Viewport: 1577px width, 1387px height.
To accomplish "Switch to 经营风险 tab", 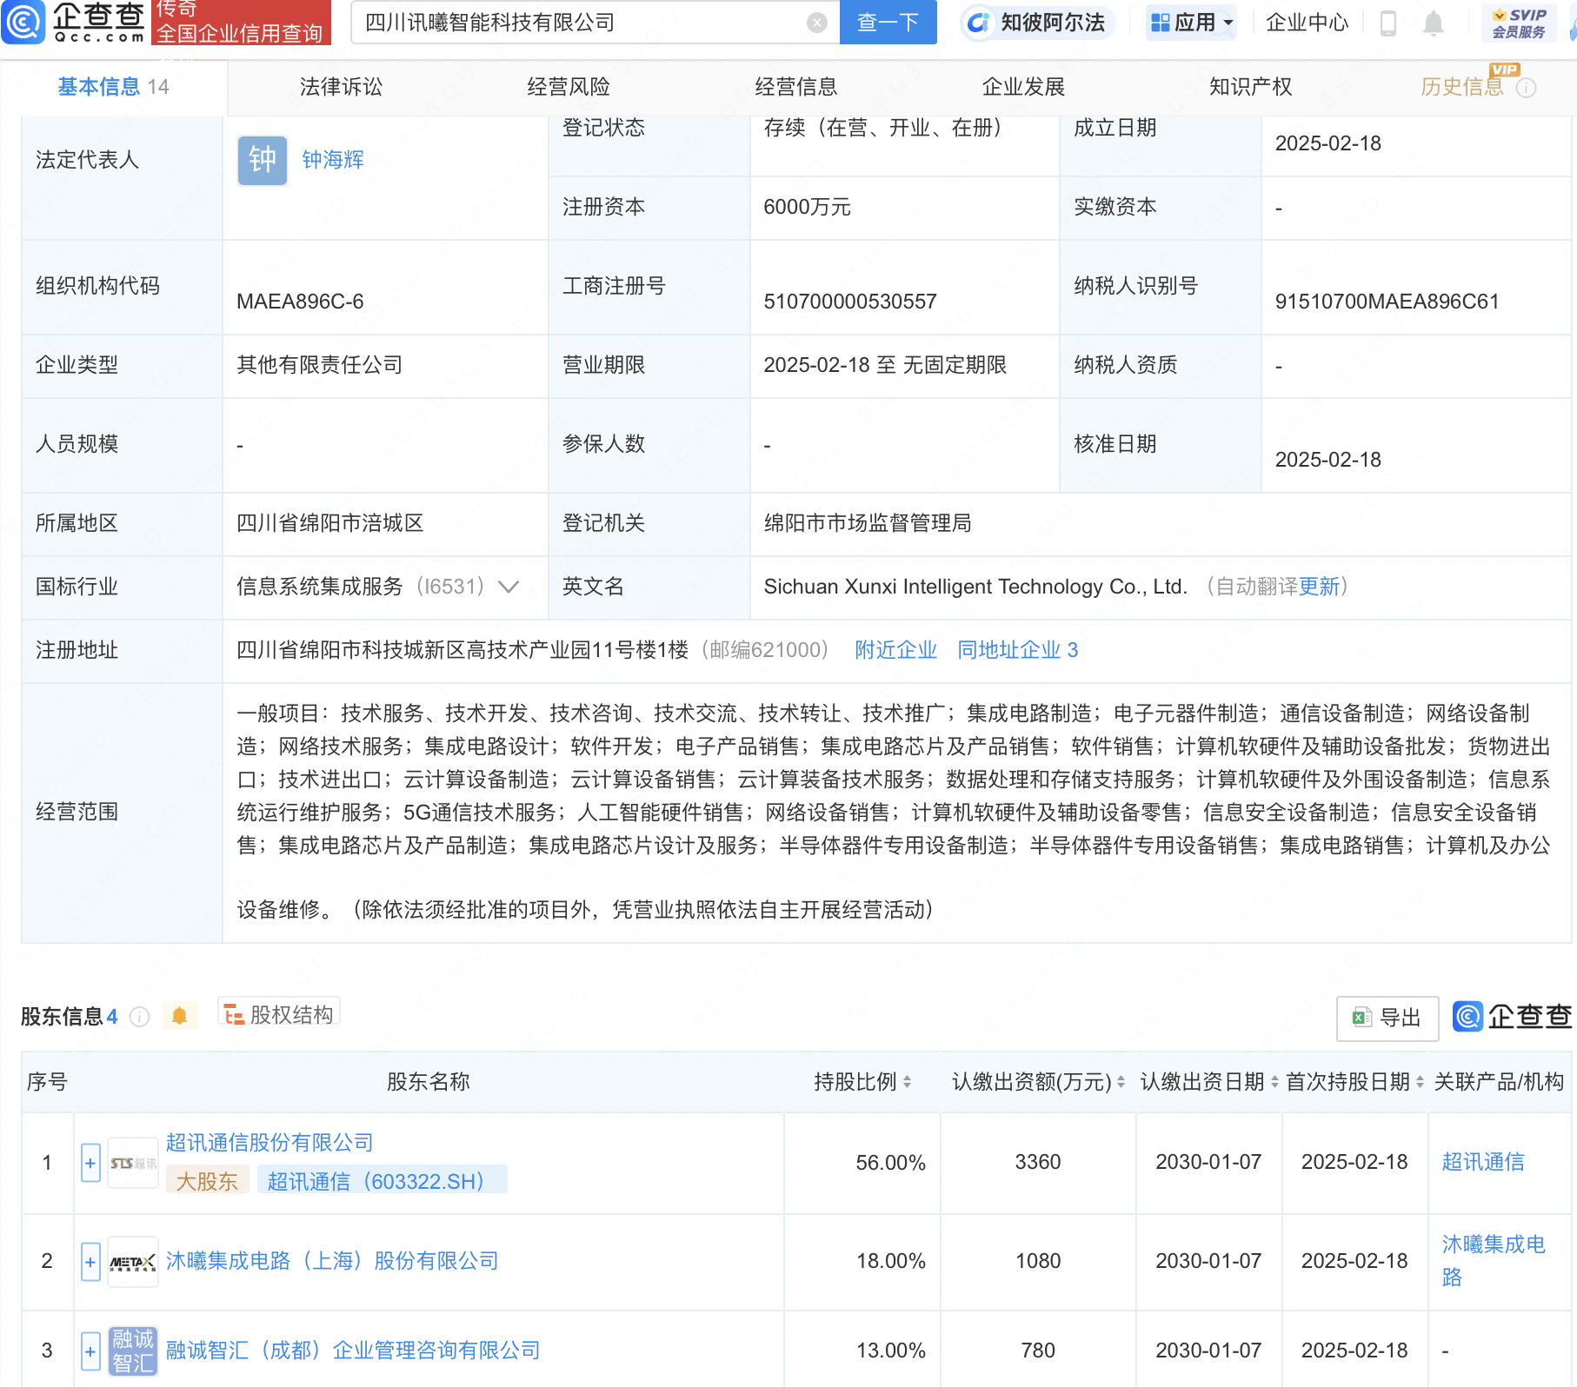I will [x=569, y=87].
